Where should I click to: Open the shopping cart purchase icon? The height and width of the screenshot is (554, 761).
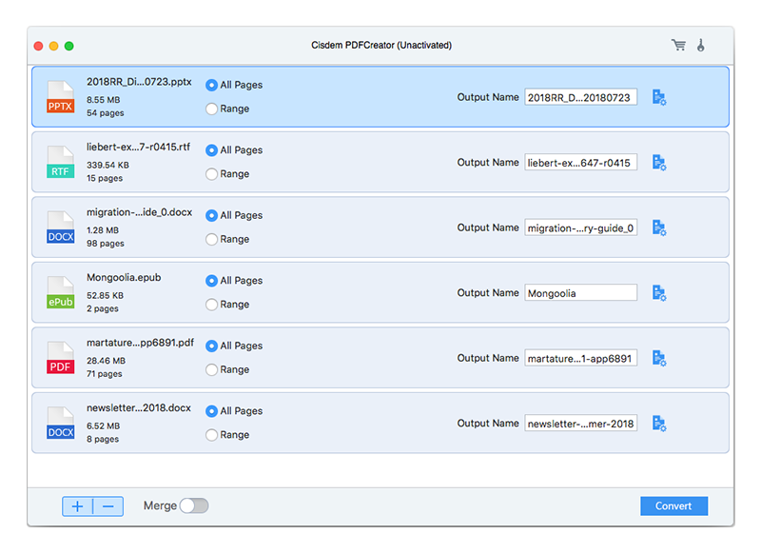[678, 45]
